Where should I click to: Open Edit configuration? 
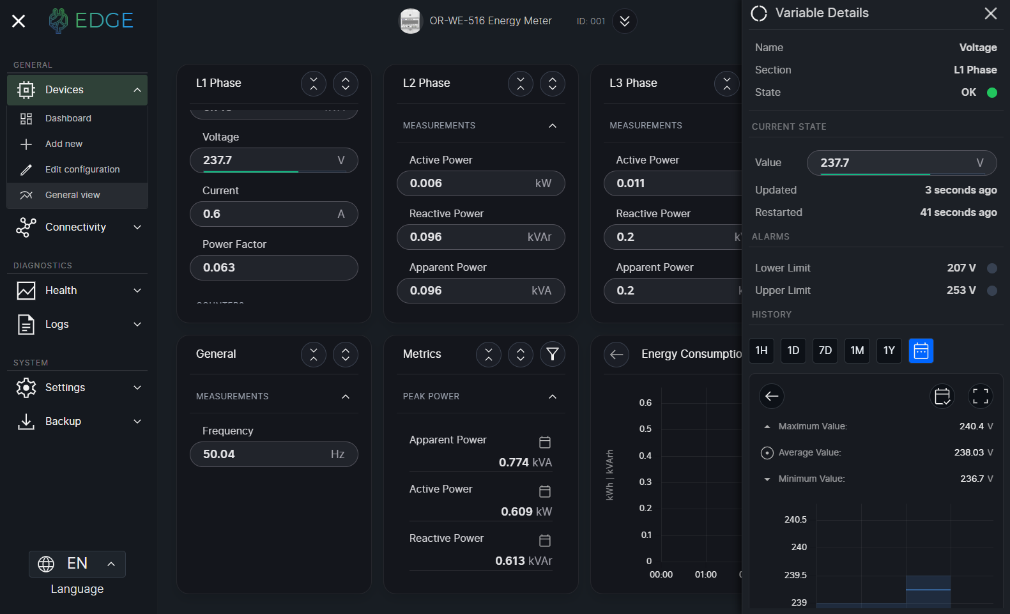77,169
